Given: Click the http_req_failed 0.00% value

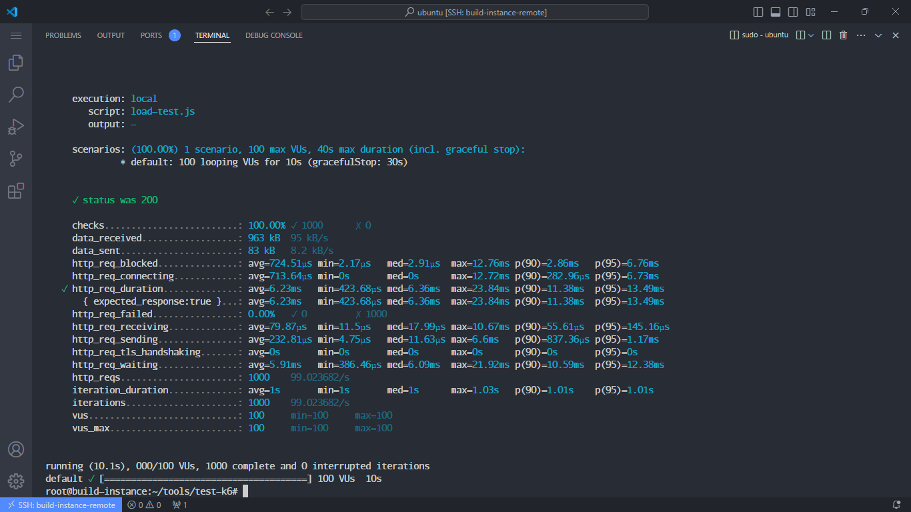Looking at the screenshot, I should coord(261,314).
